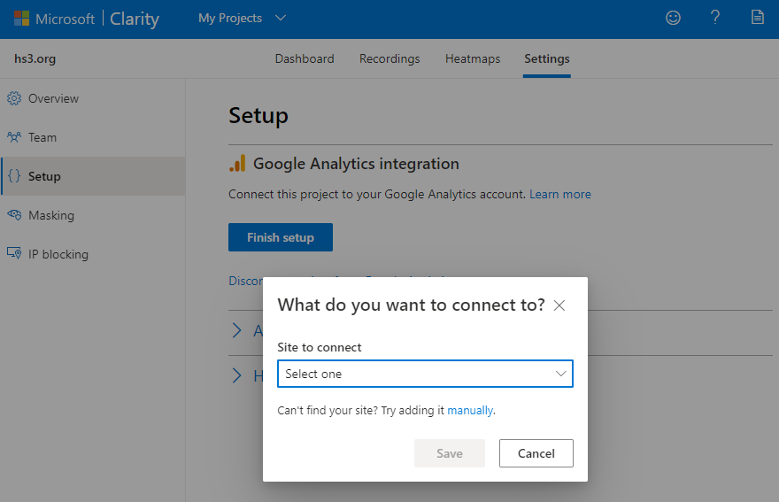779x502 pixels.
Task: Select the Settings tab
Action: point(546,58)
